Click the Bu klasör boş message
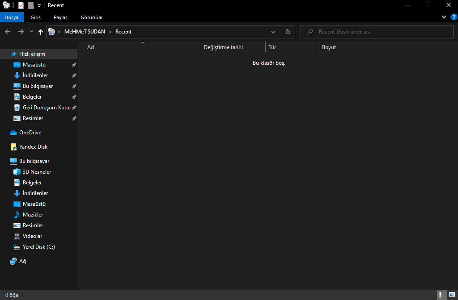Viewport: 458px width, 300px height. pyautogui.click(x=269, y=63)
